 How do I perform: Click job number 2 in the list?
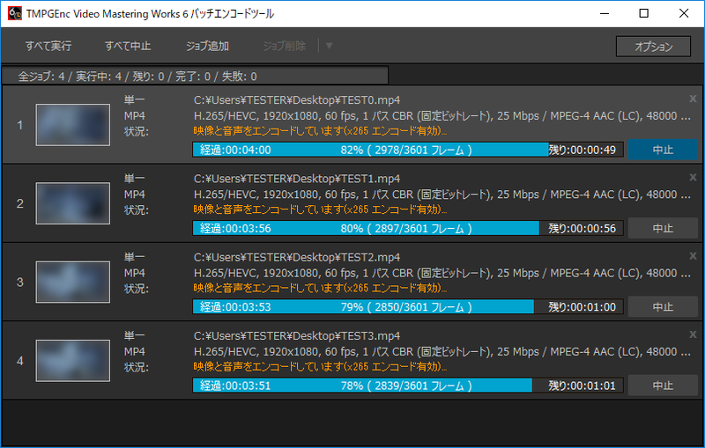pyautogui.click(x=19, y=204)
